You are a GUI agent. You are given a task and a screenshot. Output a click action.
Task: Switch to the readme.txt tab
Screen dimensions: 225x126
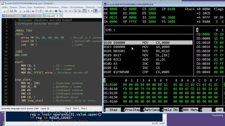click(12, 16)
